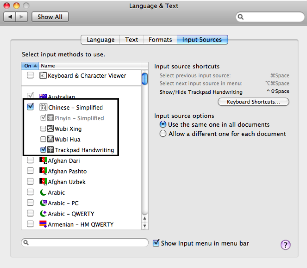The height and width of the screenshot is (268, 307).
Task: Open Keyboard Shortcuts… button
Action: coord(254,102)
